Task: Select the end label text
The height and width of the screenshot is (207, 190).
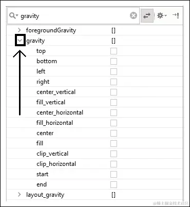Action: [x=42, y=184]
